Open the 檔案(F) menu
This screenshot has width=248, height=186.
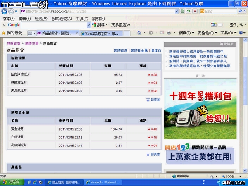(9, 19)
